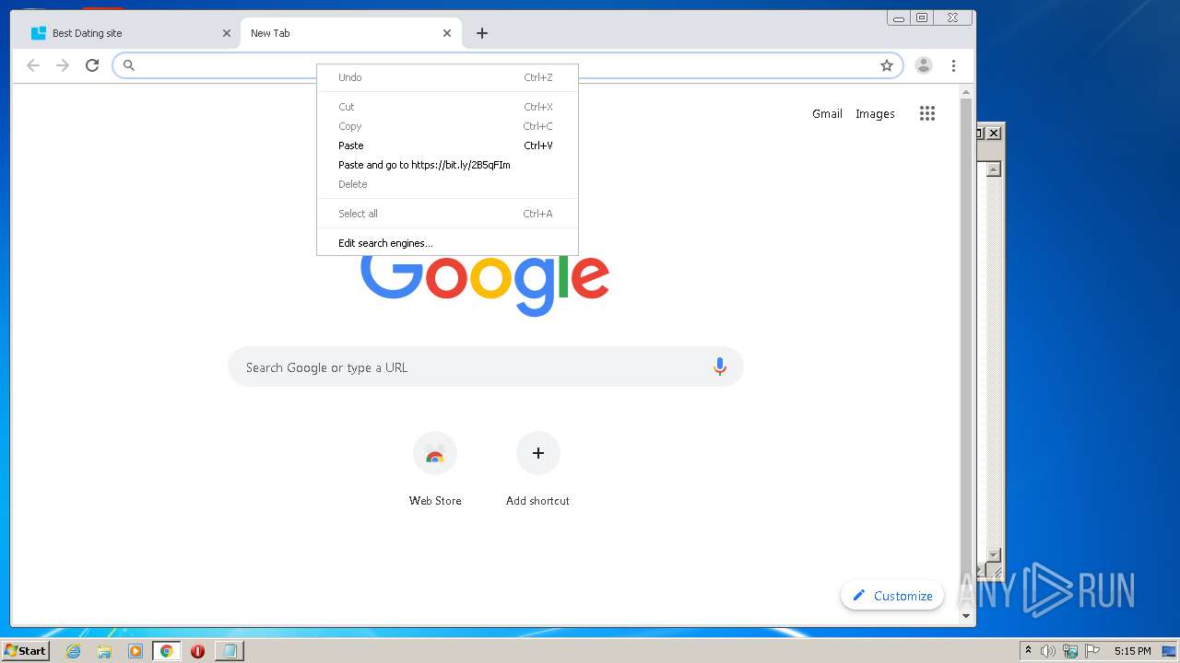Click Cut in the context menu

click(x=447, y=107)
